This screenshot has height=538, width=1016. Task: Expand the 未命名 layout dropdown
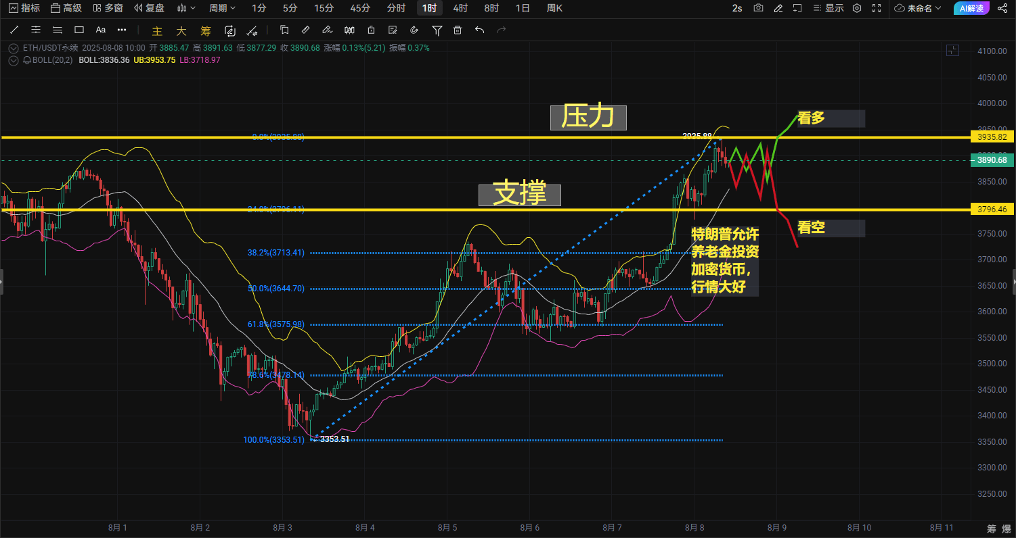pyautogui.click(x=918, y=8)
